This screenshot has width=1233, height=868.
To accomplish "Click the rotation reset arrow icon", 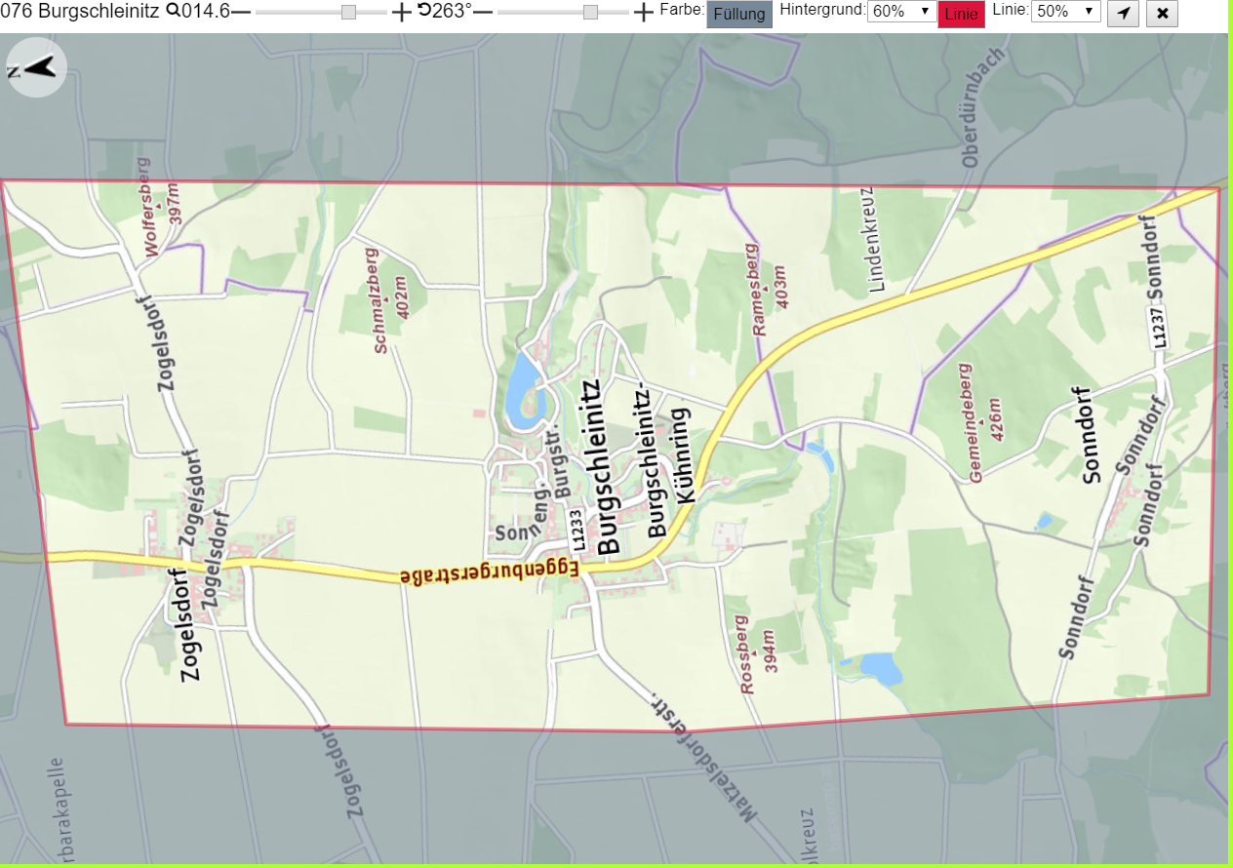I will (424, 11).
